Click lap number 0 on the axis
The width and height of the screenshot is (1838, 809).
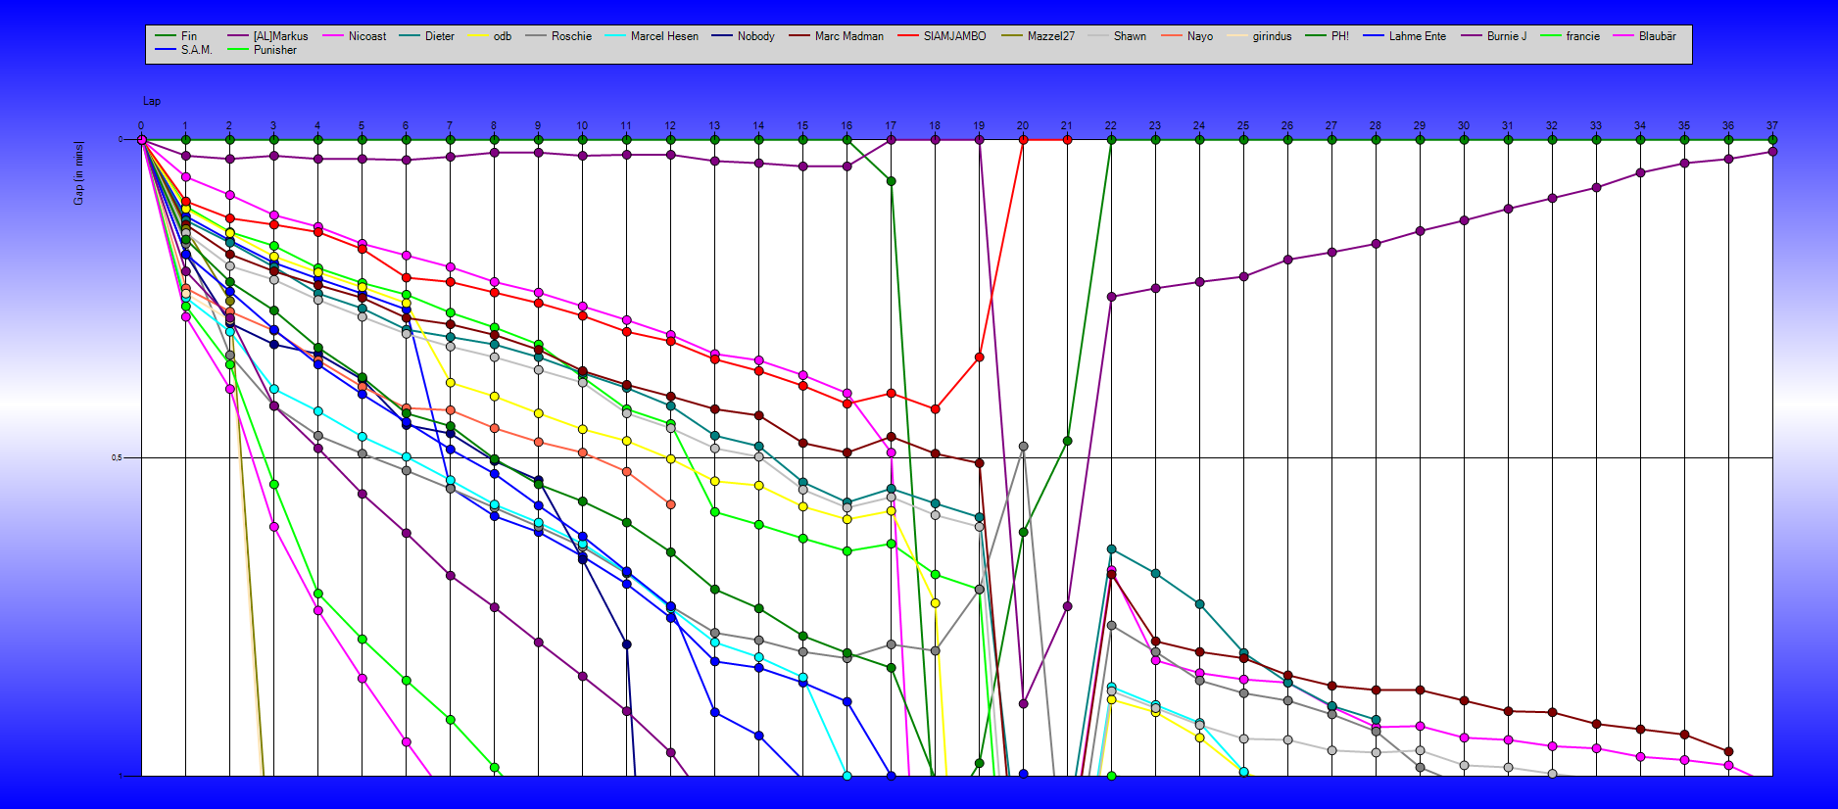[x=141, y=125]
